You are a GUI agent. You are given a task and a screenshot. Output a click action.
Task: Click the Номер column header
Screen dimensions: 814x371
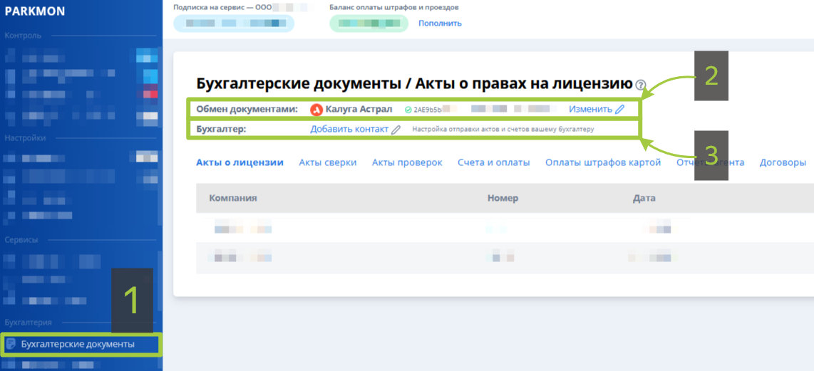click(503, 198)
